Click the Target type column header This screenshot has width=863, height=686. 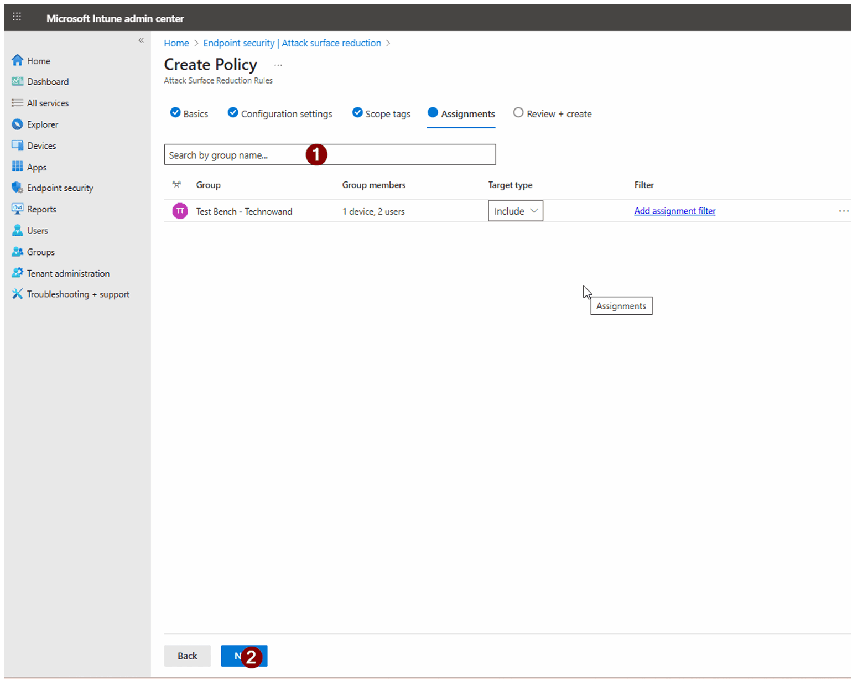(x=511, y=185)
